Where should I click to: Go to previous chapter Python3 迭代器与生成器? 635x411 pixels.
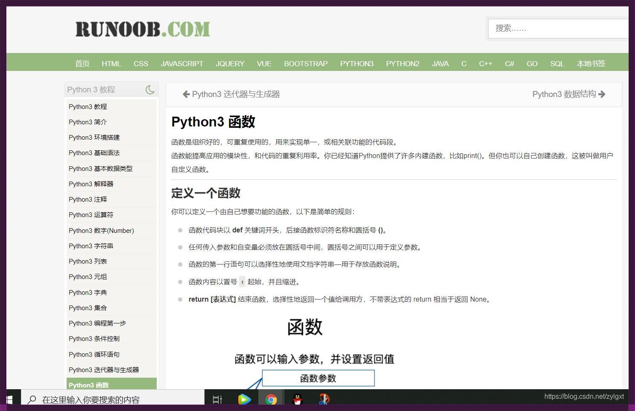point(236,94)
